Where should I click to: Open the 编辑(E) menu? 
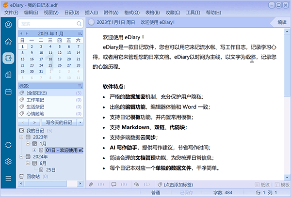pyautogui.click(x=31, y=13)
